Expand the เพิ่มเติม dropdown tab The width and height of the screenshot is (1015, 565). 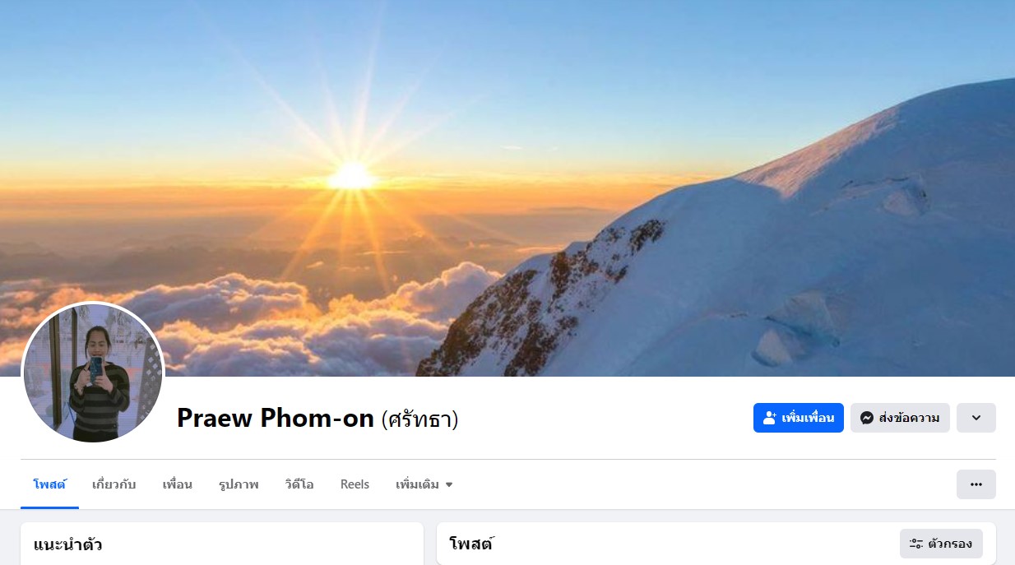(424, 484)
